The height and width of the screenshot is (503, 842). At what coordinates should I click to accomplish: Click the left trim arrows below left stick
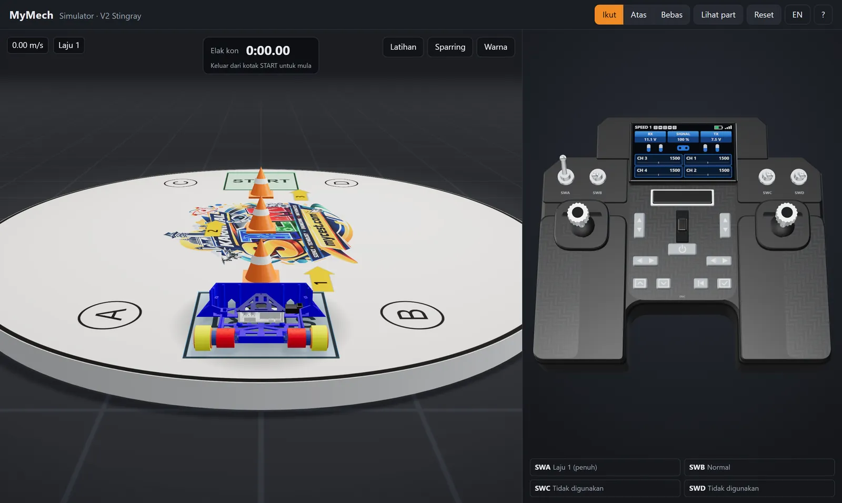click(x=645, y=260)
